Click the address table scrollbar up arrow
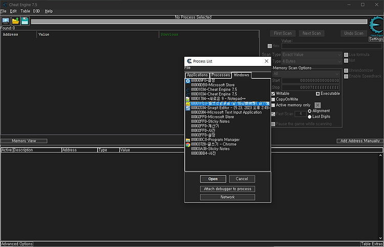 pos(380,155)
